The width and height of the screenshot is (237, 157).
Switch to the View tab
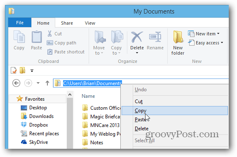90,23
